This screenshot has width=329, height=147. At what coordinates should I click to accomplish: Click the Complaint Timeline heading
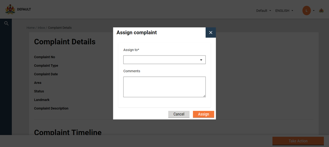coord(68,132)
